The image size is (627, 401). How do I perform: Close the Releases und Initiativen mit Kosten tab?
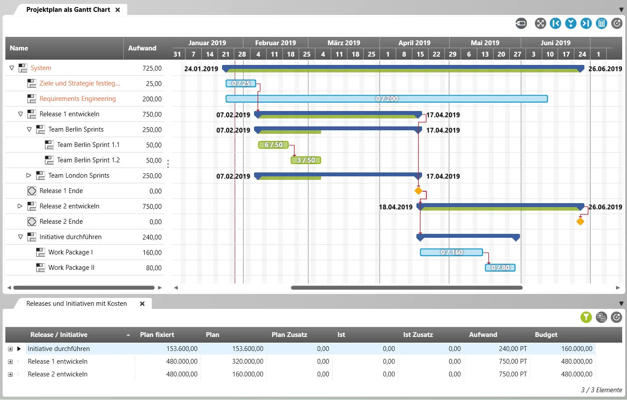[x=142, y=304]
